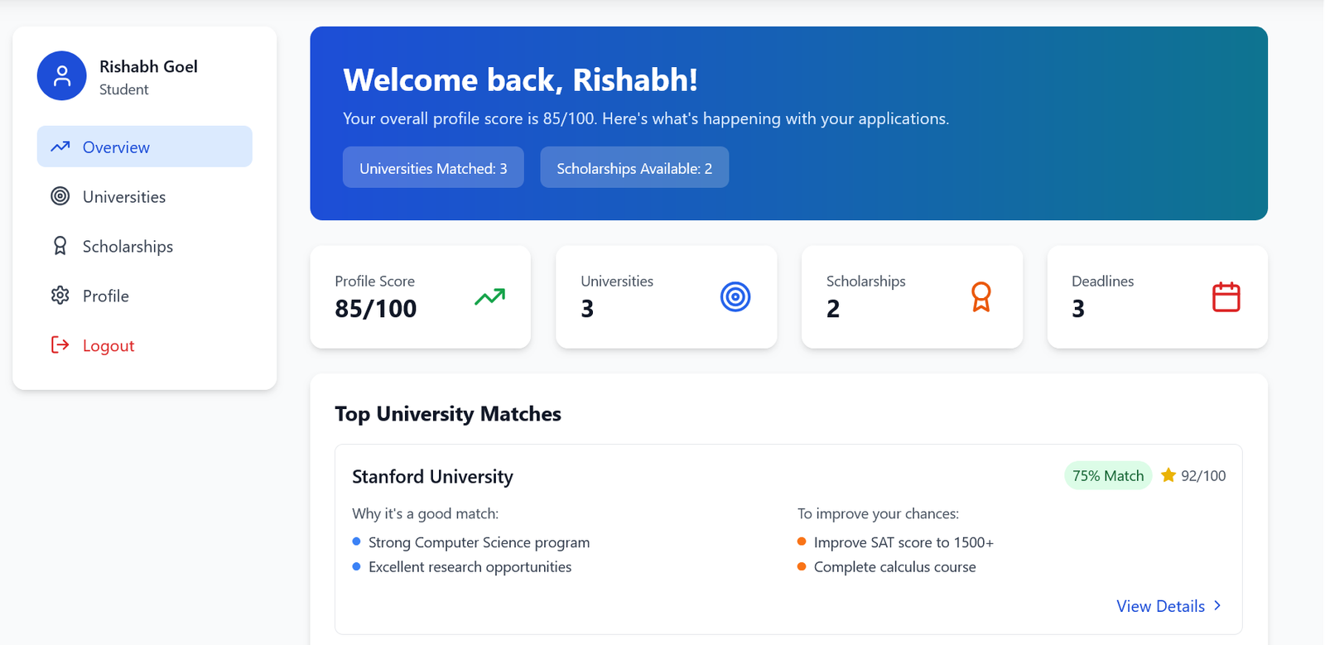Open the View Details link for Stanford

1159,606
